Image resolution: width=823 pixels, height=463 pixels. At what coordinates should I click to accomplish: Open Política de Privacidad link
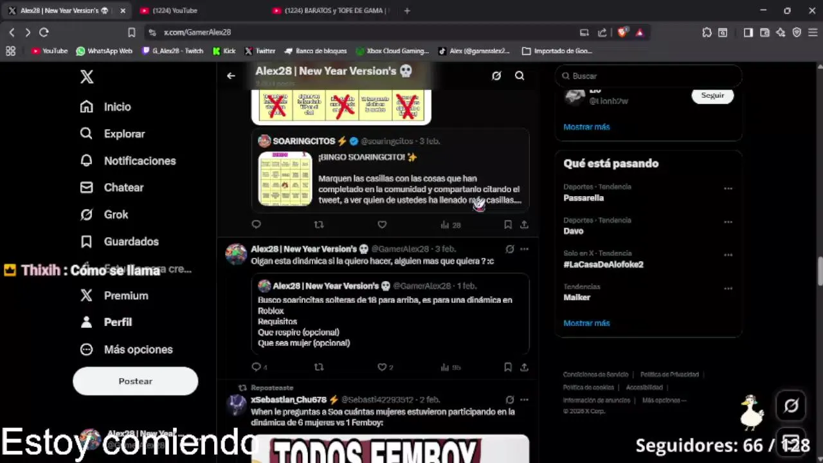click(669, 374)
